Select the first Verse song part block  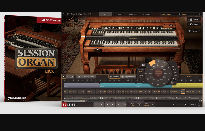point(118,85)
